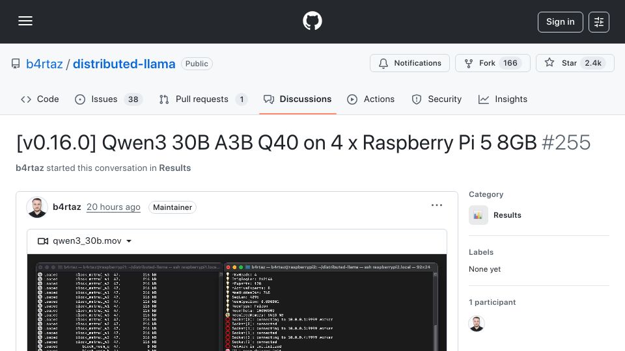Click the Issues count badge 38

(x=133, y=99)
